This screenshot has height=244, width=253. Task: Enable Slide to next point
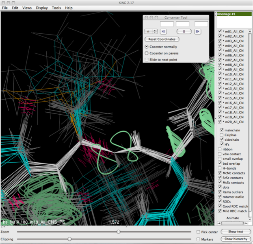click(x=147, y=60)
